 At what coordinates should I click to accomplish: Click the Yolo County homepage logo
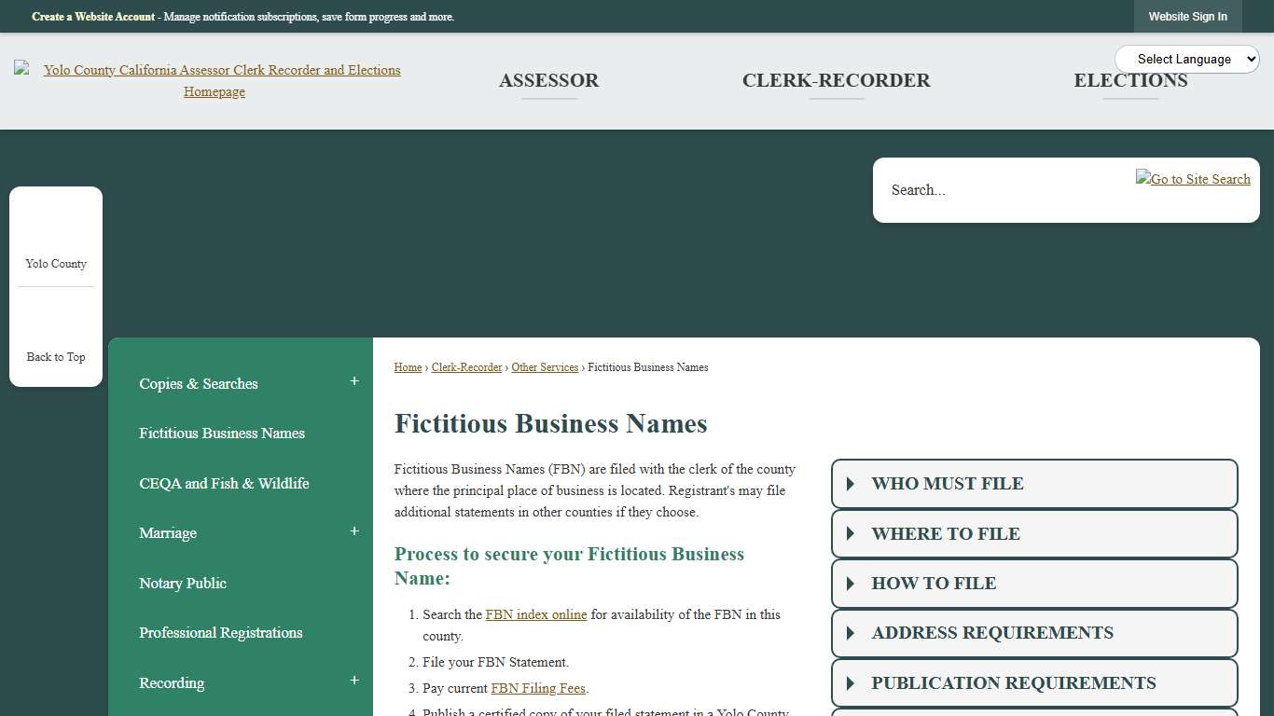coord(214,80)
